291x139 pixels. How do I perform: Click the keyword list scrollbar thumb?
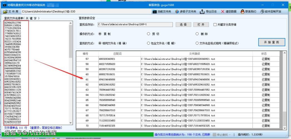coord(71,41)
